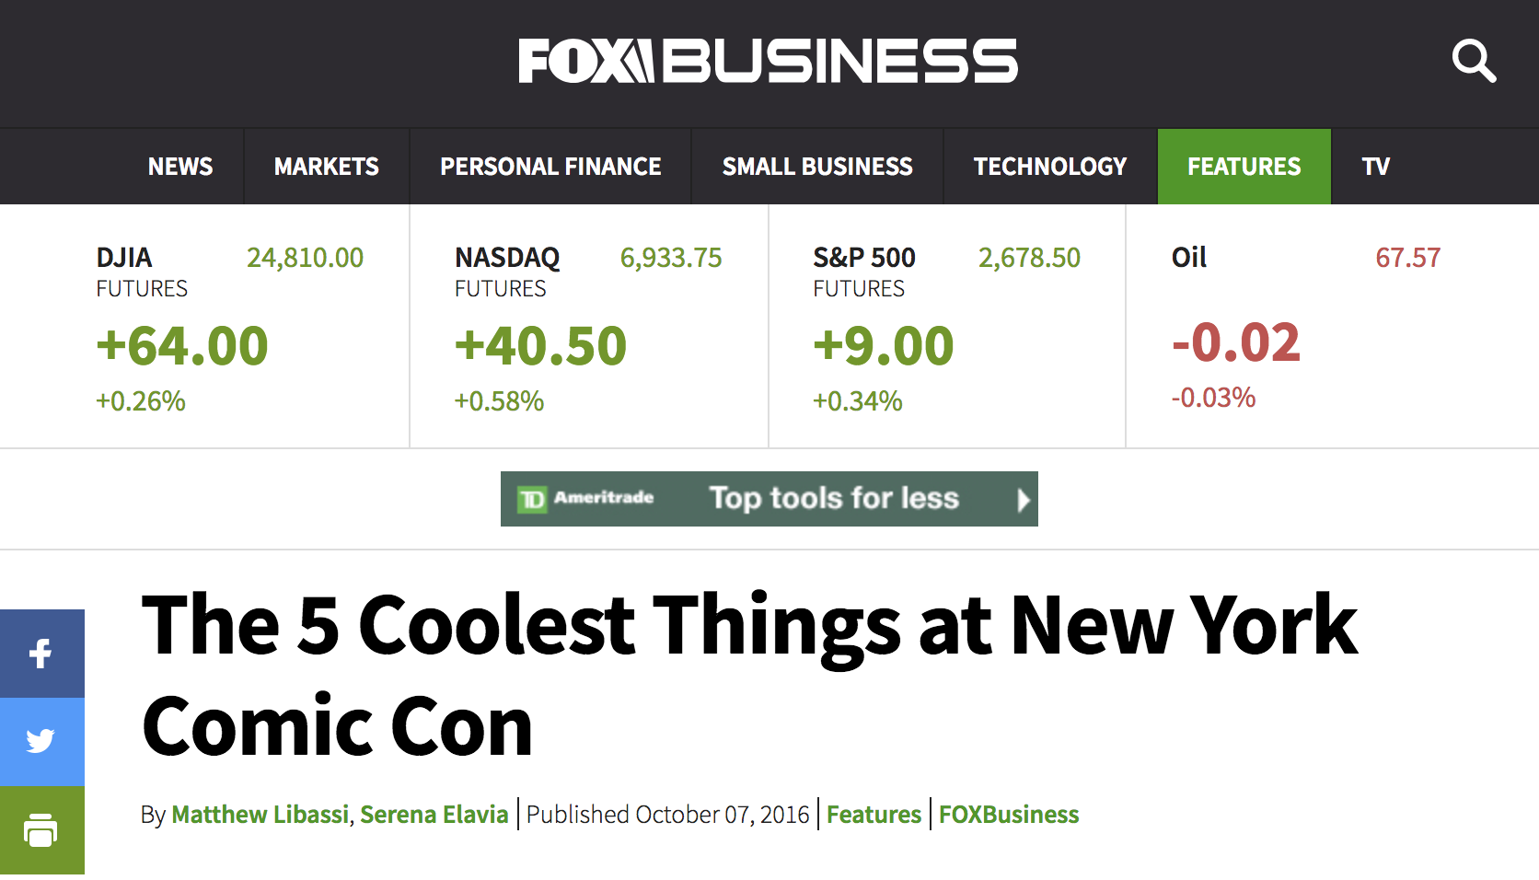The width and height of the screenshot is (1539, 880).
Task: View author Matthew Libassi's page
Action: click(260, 815)
